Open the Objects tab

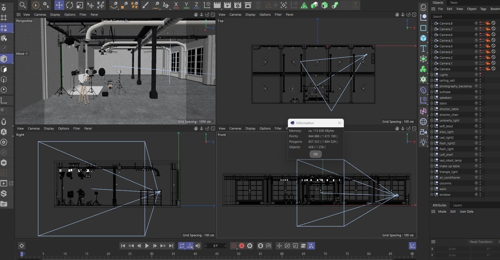438,3
